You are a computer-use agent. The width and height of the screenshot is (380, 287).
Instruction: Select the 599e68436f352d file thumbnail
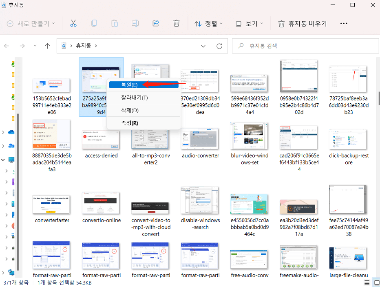(249, 83)
